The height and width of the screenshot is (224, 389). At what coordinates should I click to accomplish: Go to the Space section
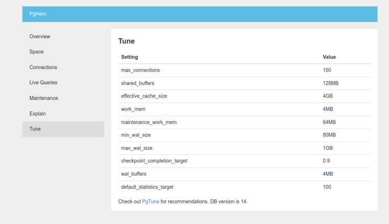[37, 52]
